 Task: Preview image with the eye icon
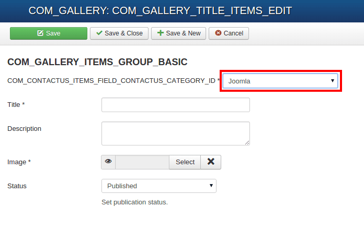click(108, 162)
